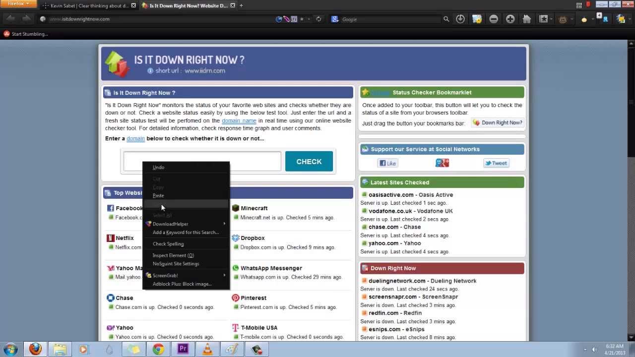Open the Minecraft site status link
Screen dimensions: 635x357
point(254,208)
